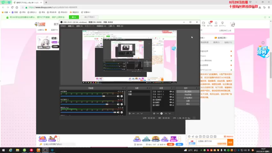
Task: Open source properties gear in sources panel
Action: coord(161,114)
